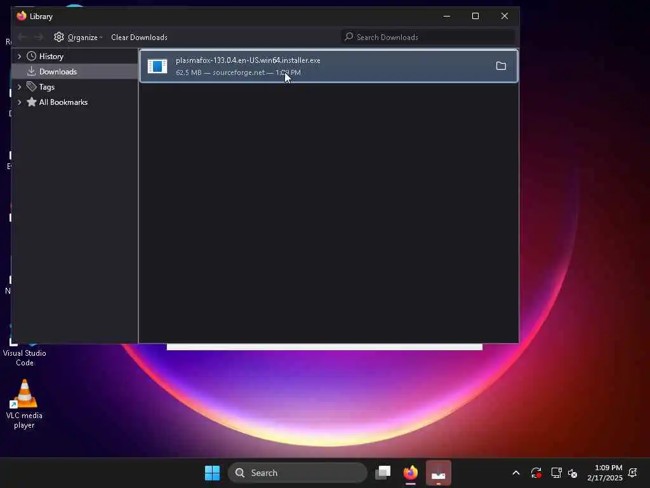Click the forward arrow in Library toolbar
Viewport: 650px width, 488px height.
point(39,37)
